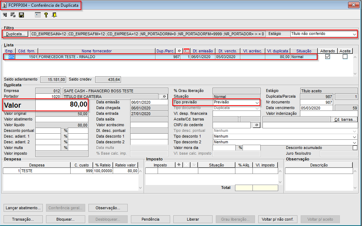The image size is (362, 226).
Task: Click the exit door toolbar icon
Action: coord(54,15)
